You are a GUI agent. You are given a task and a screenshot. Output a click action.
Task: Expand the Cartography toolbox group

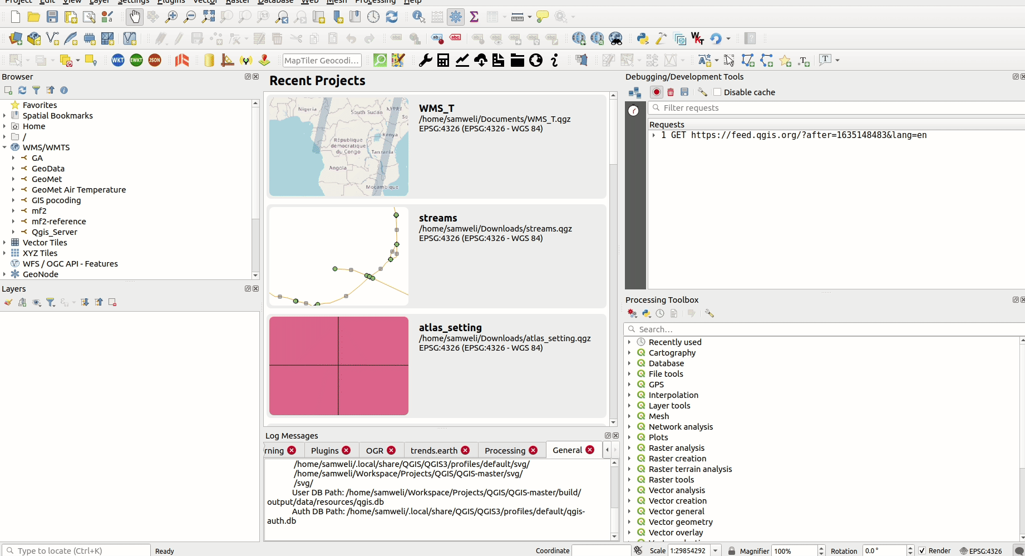629,353
